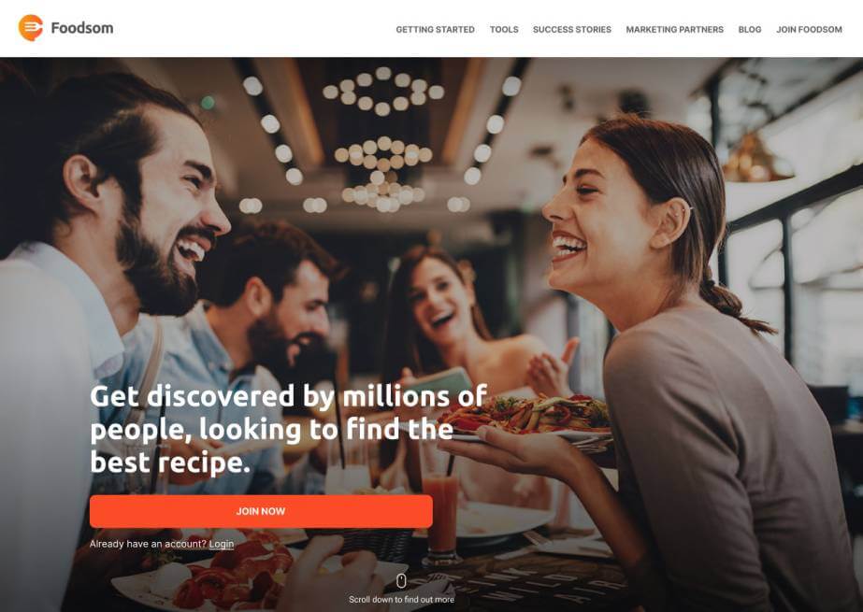Select Marketing Partners in the navigation
The width and height of the screenshot is (863, 612).
coord(674,30)
